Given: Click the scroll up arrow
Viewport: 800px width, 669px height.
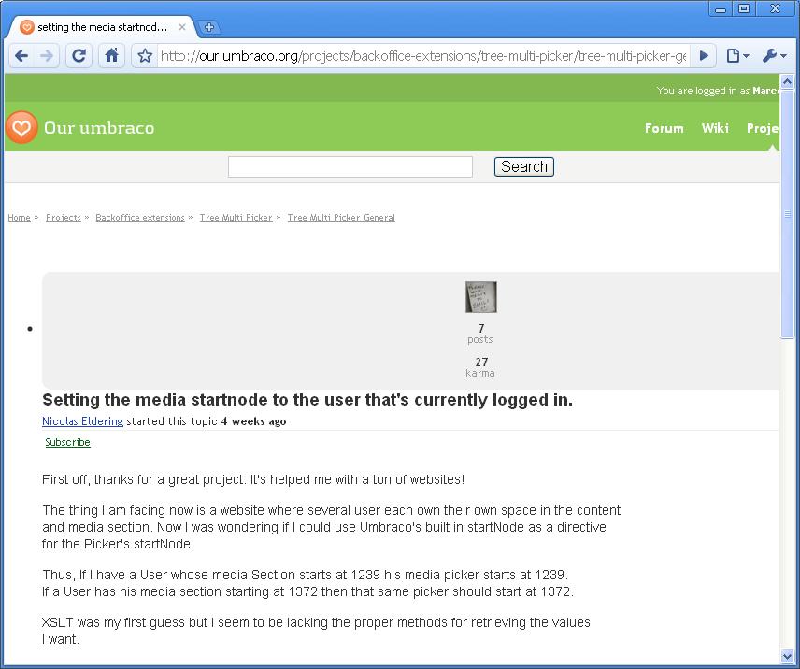Looking at the screenshot, I should tap(787, 81).
